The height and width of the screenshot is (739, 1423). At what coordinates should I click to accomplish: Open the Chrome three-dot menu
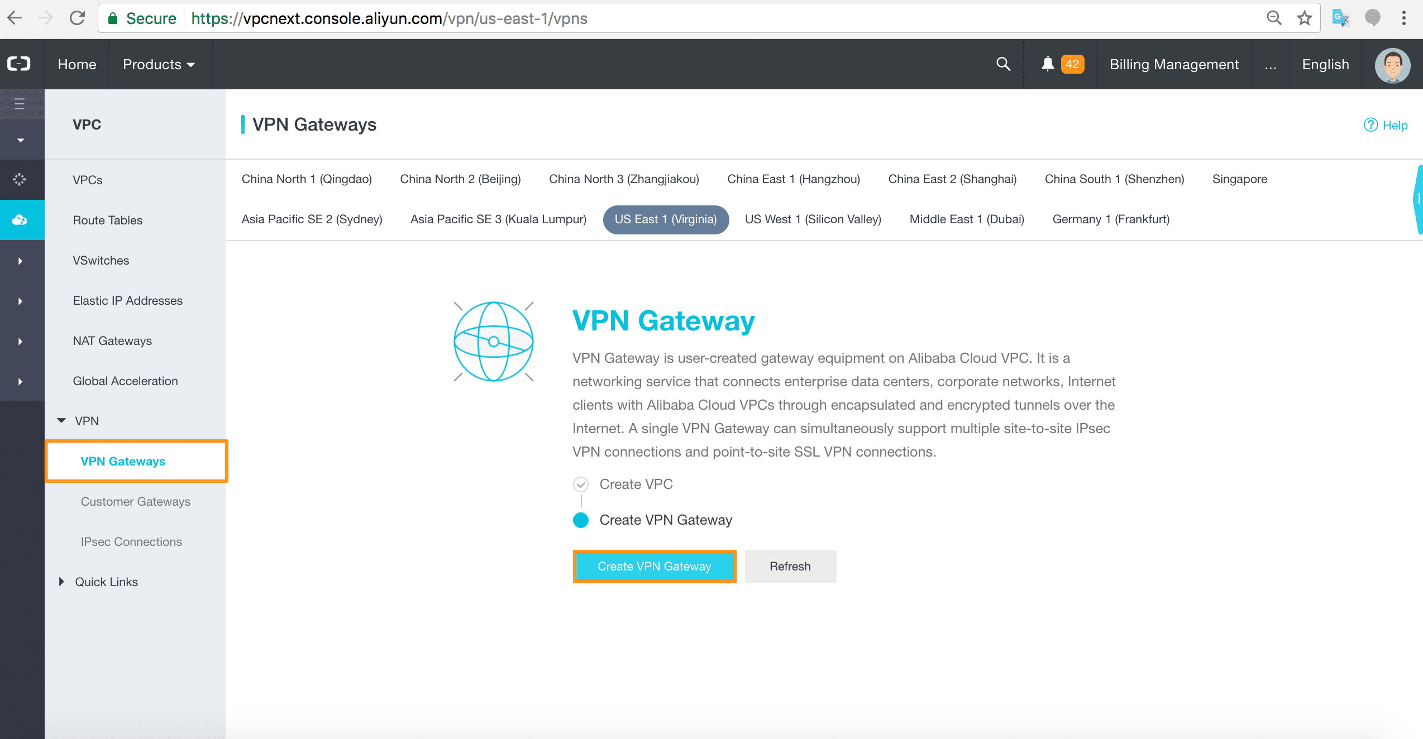(1403, 18)
